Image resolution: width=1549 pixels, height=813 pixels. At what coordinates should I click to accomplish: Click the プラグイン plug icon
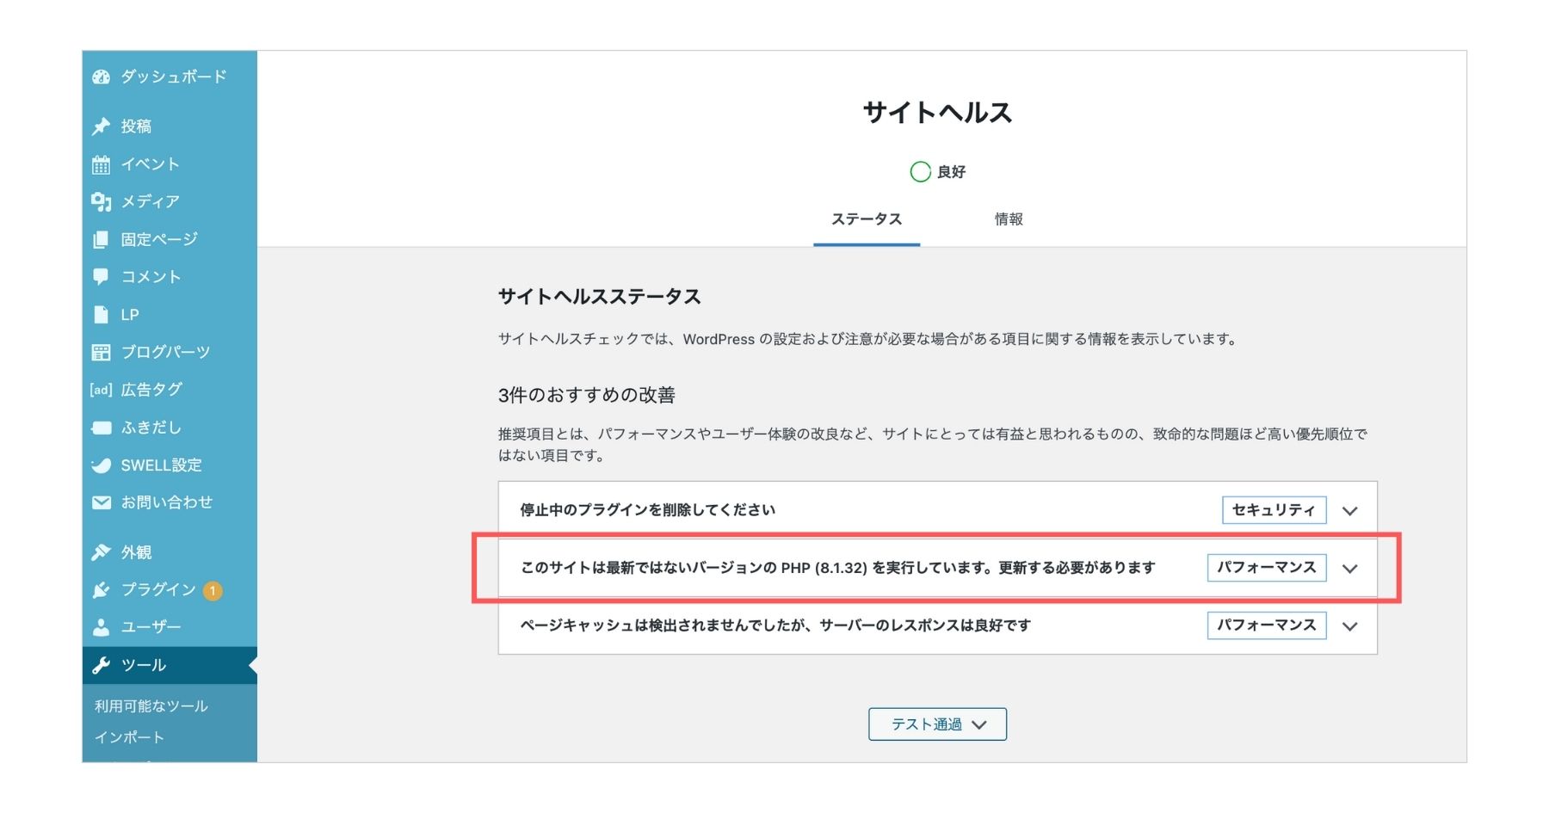click(x=102, y=589)
